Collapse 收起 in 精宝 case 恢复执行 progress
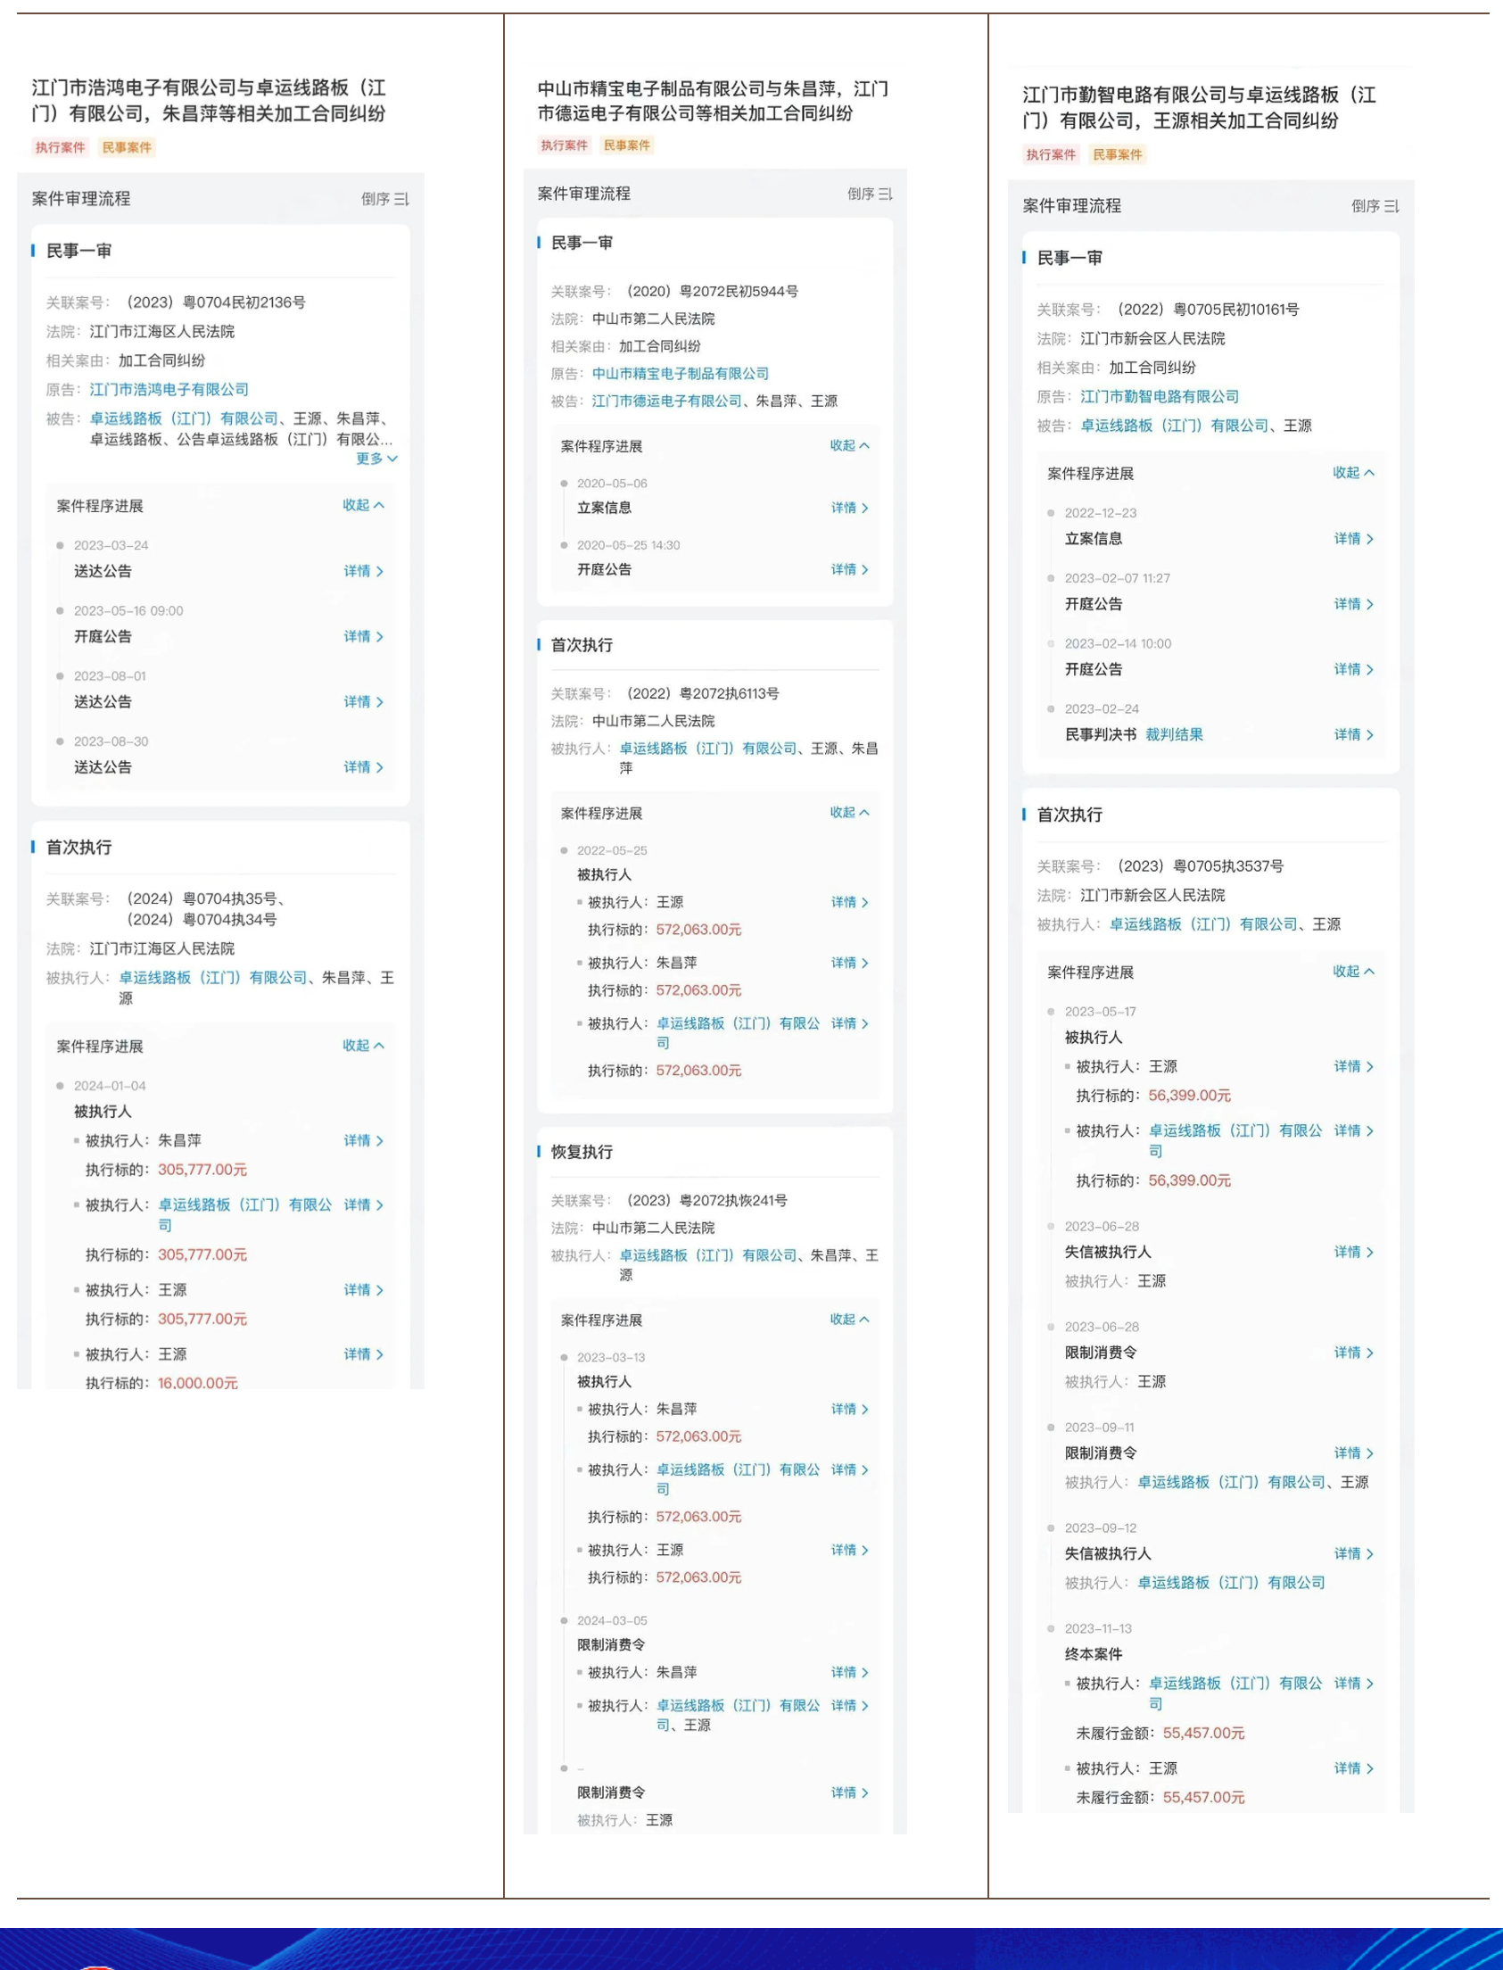The height and width of the screenshot is (1970, 1503). point(849,1319)
